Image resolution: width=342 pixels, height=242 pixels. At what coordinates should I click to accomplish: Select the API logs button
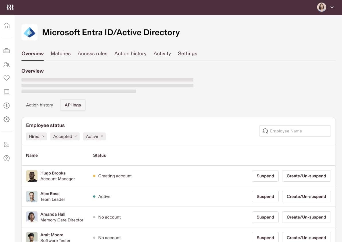click(x=73, y=105)
